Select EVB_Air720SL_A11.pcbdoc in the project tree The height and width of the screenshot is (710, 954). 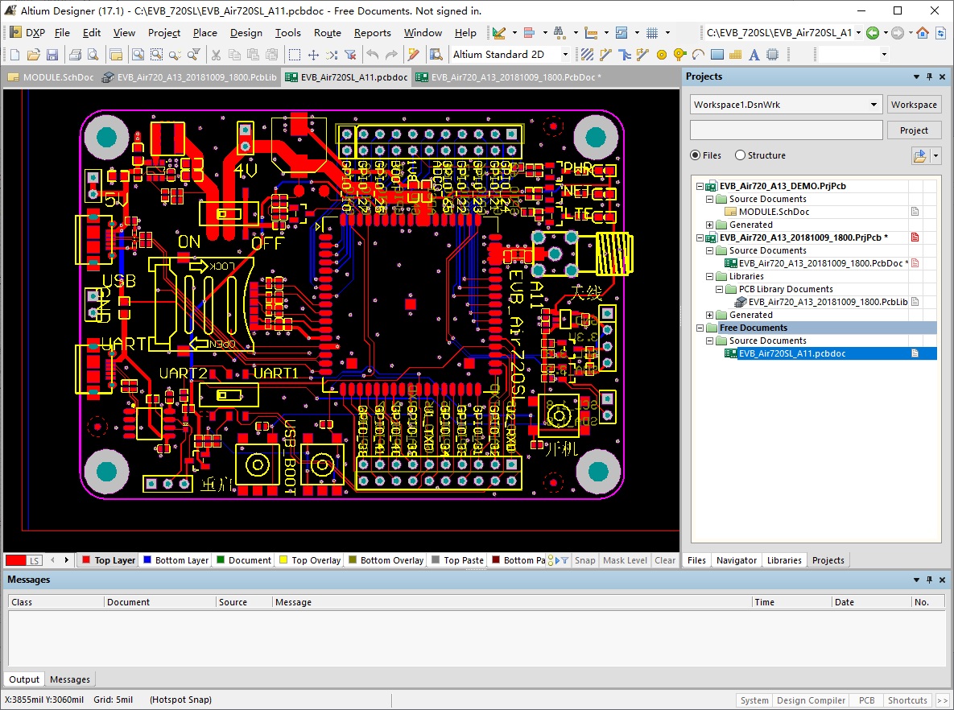tap(791, 353)
